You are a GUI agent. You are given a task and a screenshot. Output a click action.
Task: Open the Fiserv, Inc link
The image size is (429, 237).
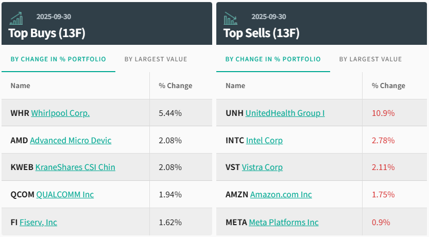38,222
